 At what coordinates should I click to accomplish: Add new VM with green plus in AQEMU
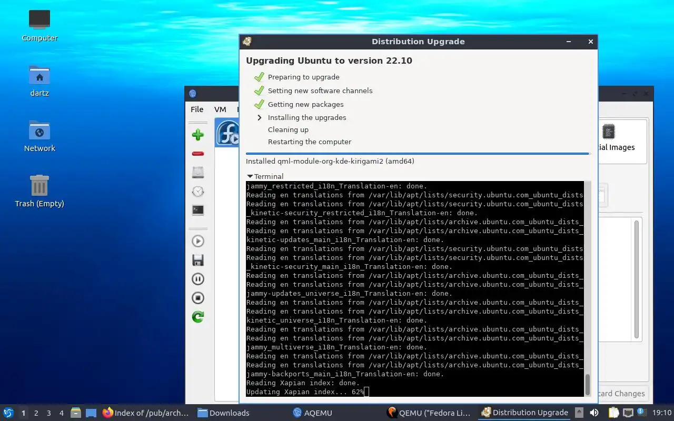coord(198,135)
